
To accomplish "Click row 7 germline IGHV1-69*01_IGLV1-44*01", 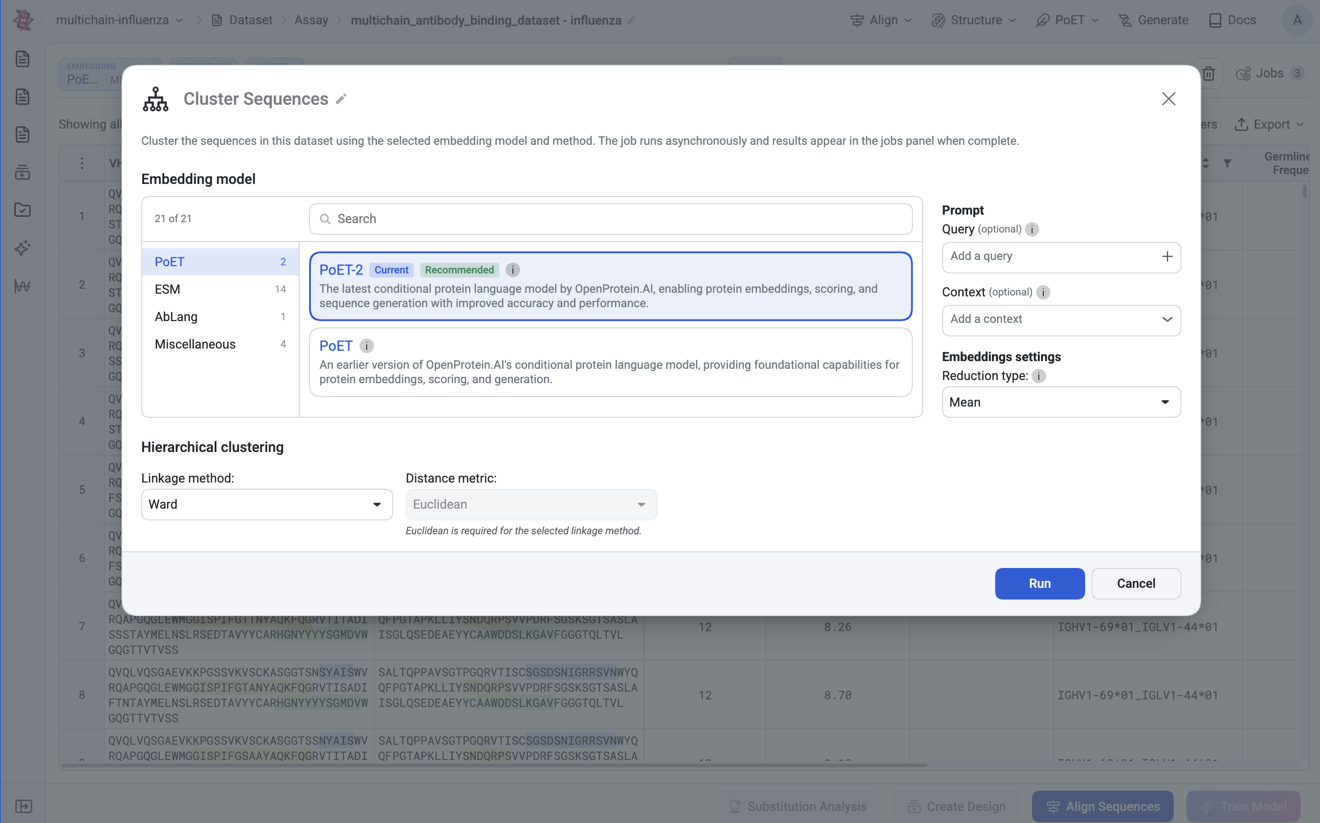I will [1137, 627].
